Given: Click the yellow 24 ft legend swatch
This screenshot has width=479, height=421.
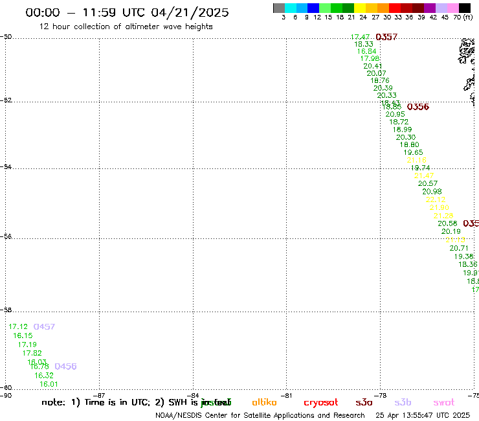Looking at the screenshot, I should [360, 8].
